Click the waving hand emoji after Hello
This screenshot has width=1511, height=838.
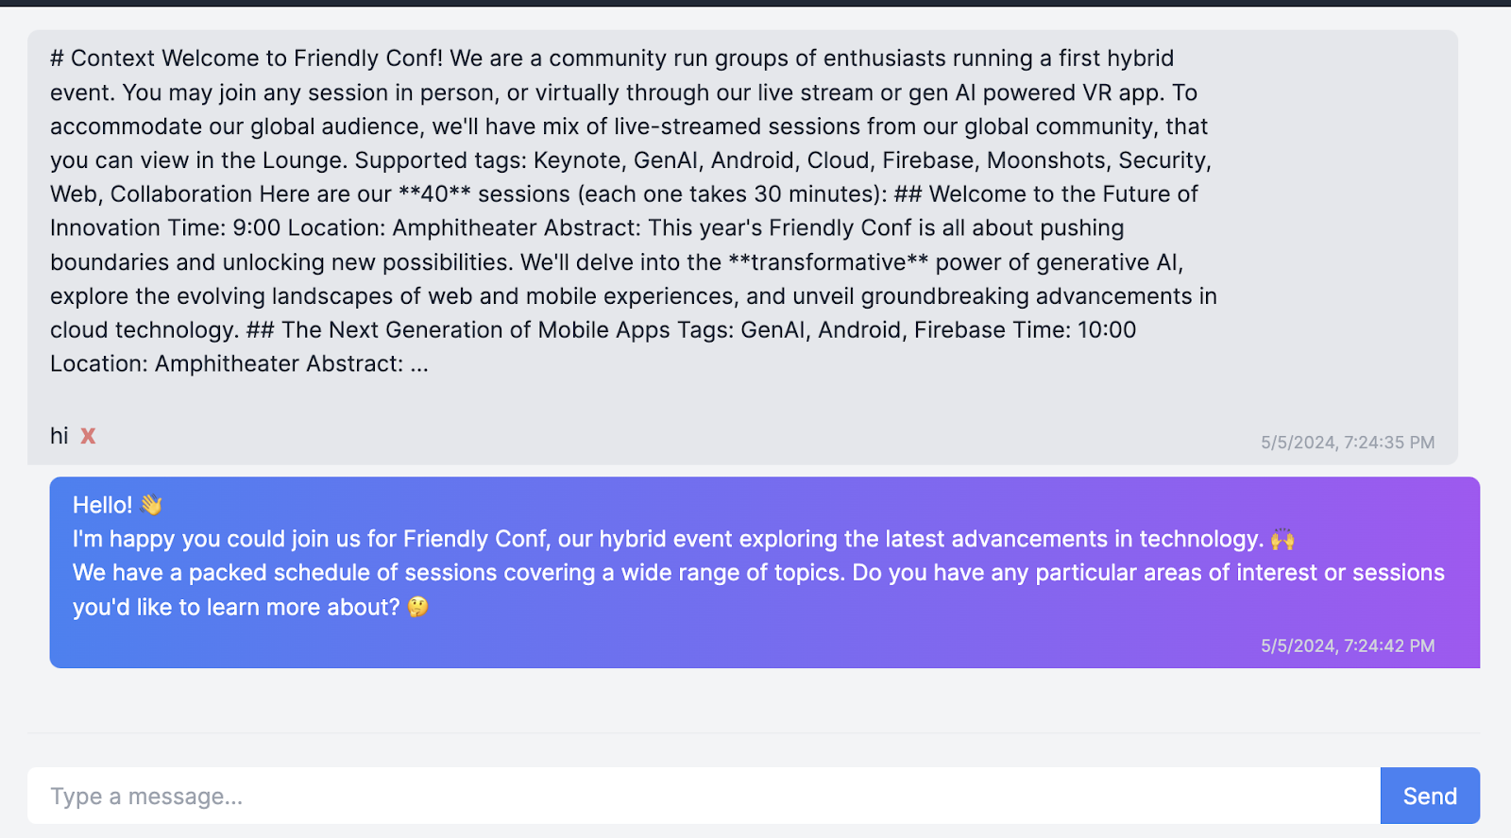click(151, 505)
